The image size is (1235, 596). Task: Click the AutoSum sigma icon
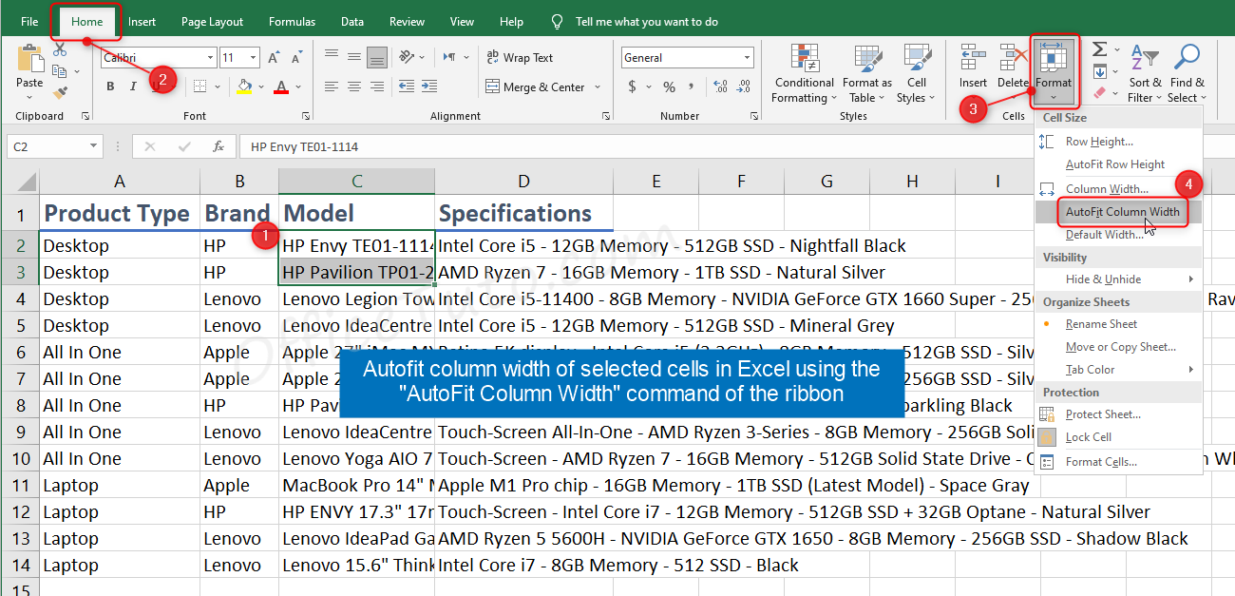click(x=1099, y=49)
